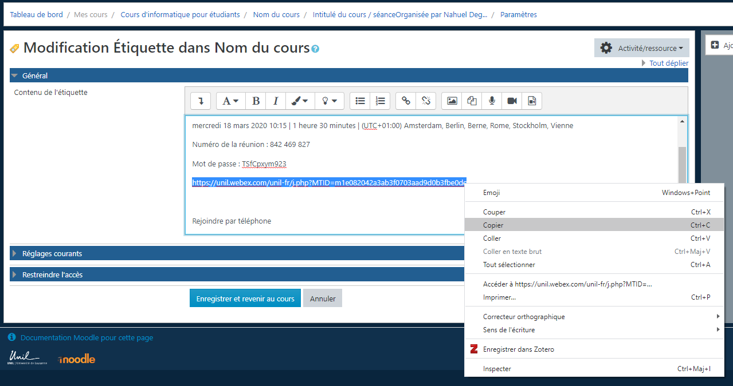Collapse the Général section
Viewport: 733px width, 386px height.
(x=34, y=75)
